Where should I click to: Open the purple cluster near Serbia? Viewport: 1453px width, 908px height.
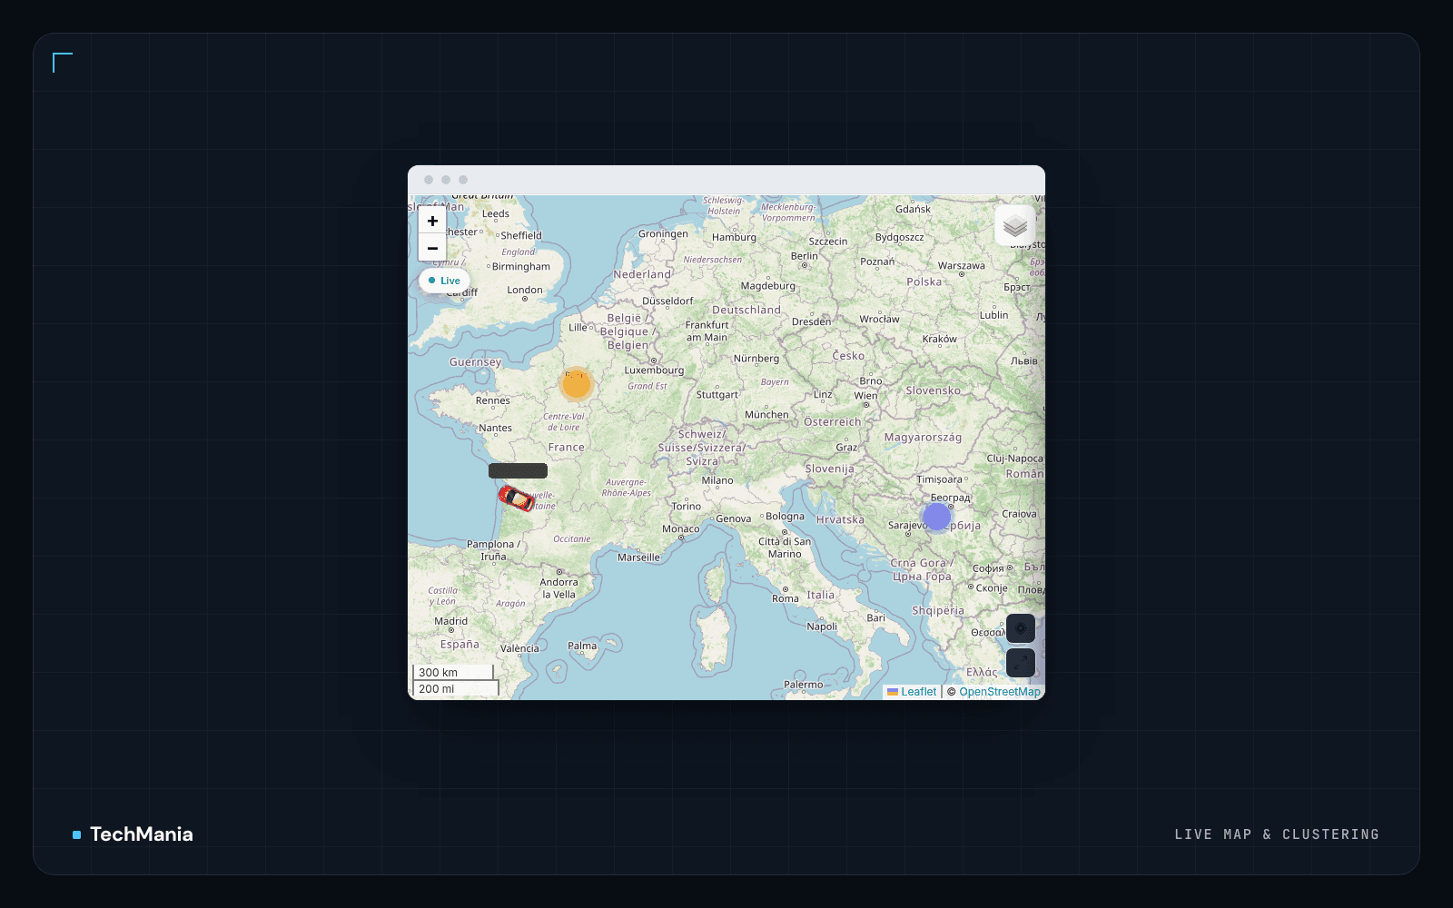coord(936,517)
